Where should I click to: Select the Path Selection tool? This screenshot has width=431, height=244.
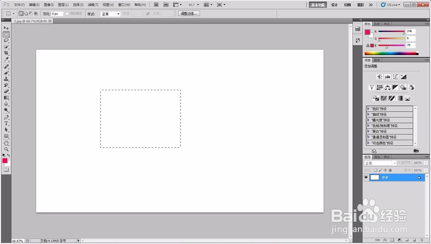pos(6,130)
